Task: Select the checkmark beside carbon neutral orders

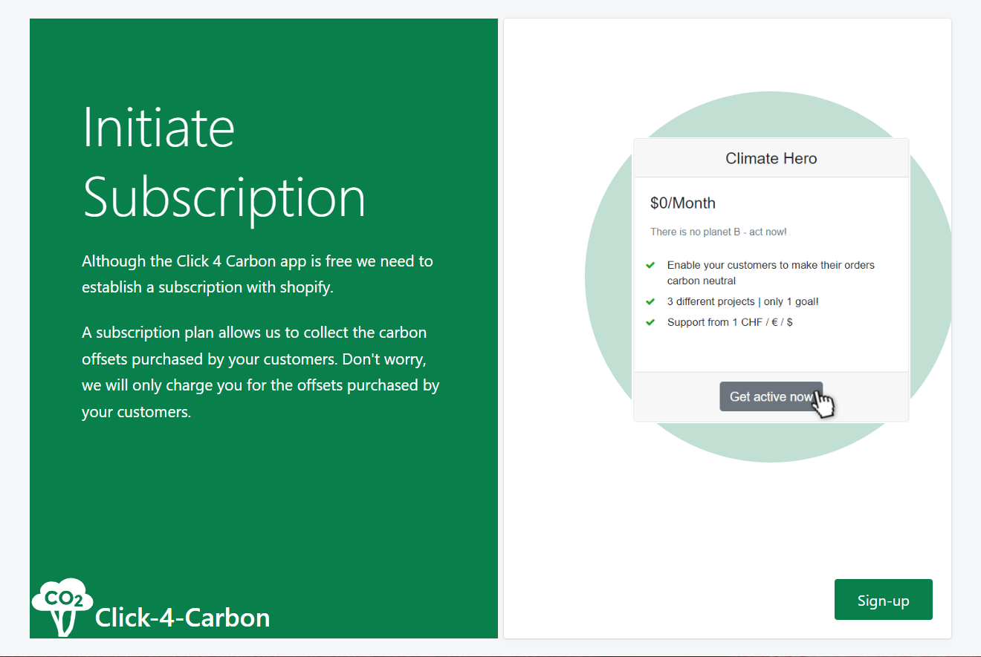Action: (650, 265)
